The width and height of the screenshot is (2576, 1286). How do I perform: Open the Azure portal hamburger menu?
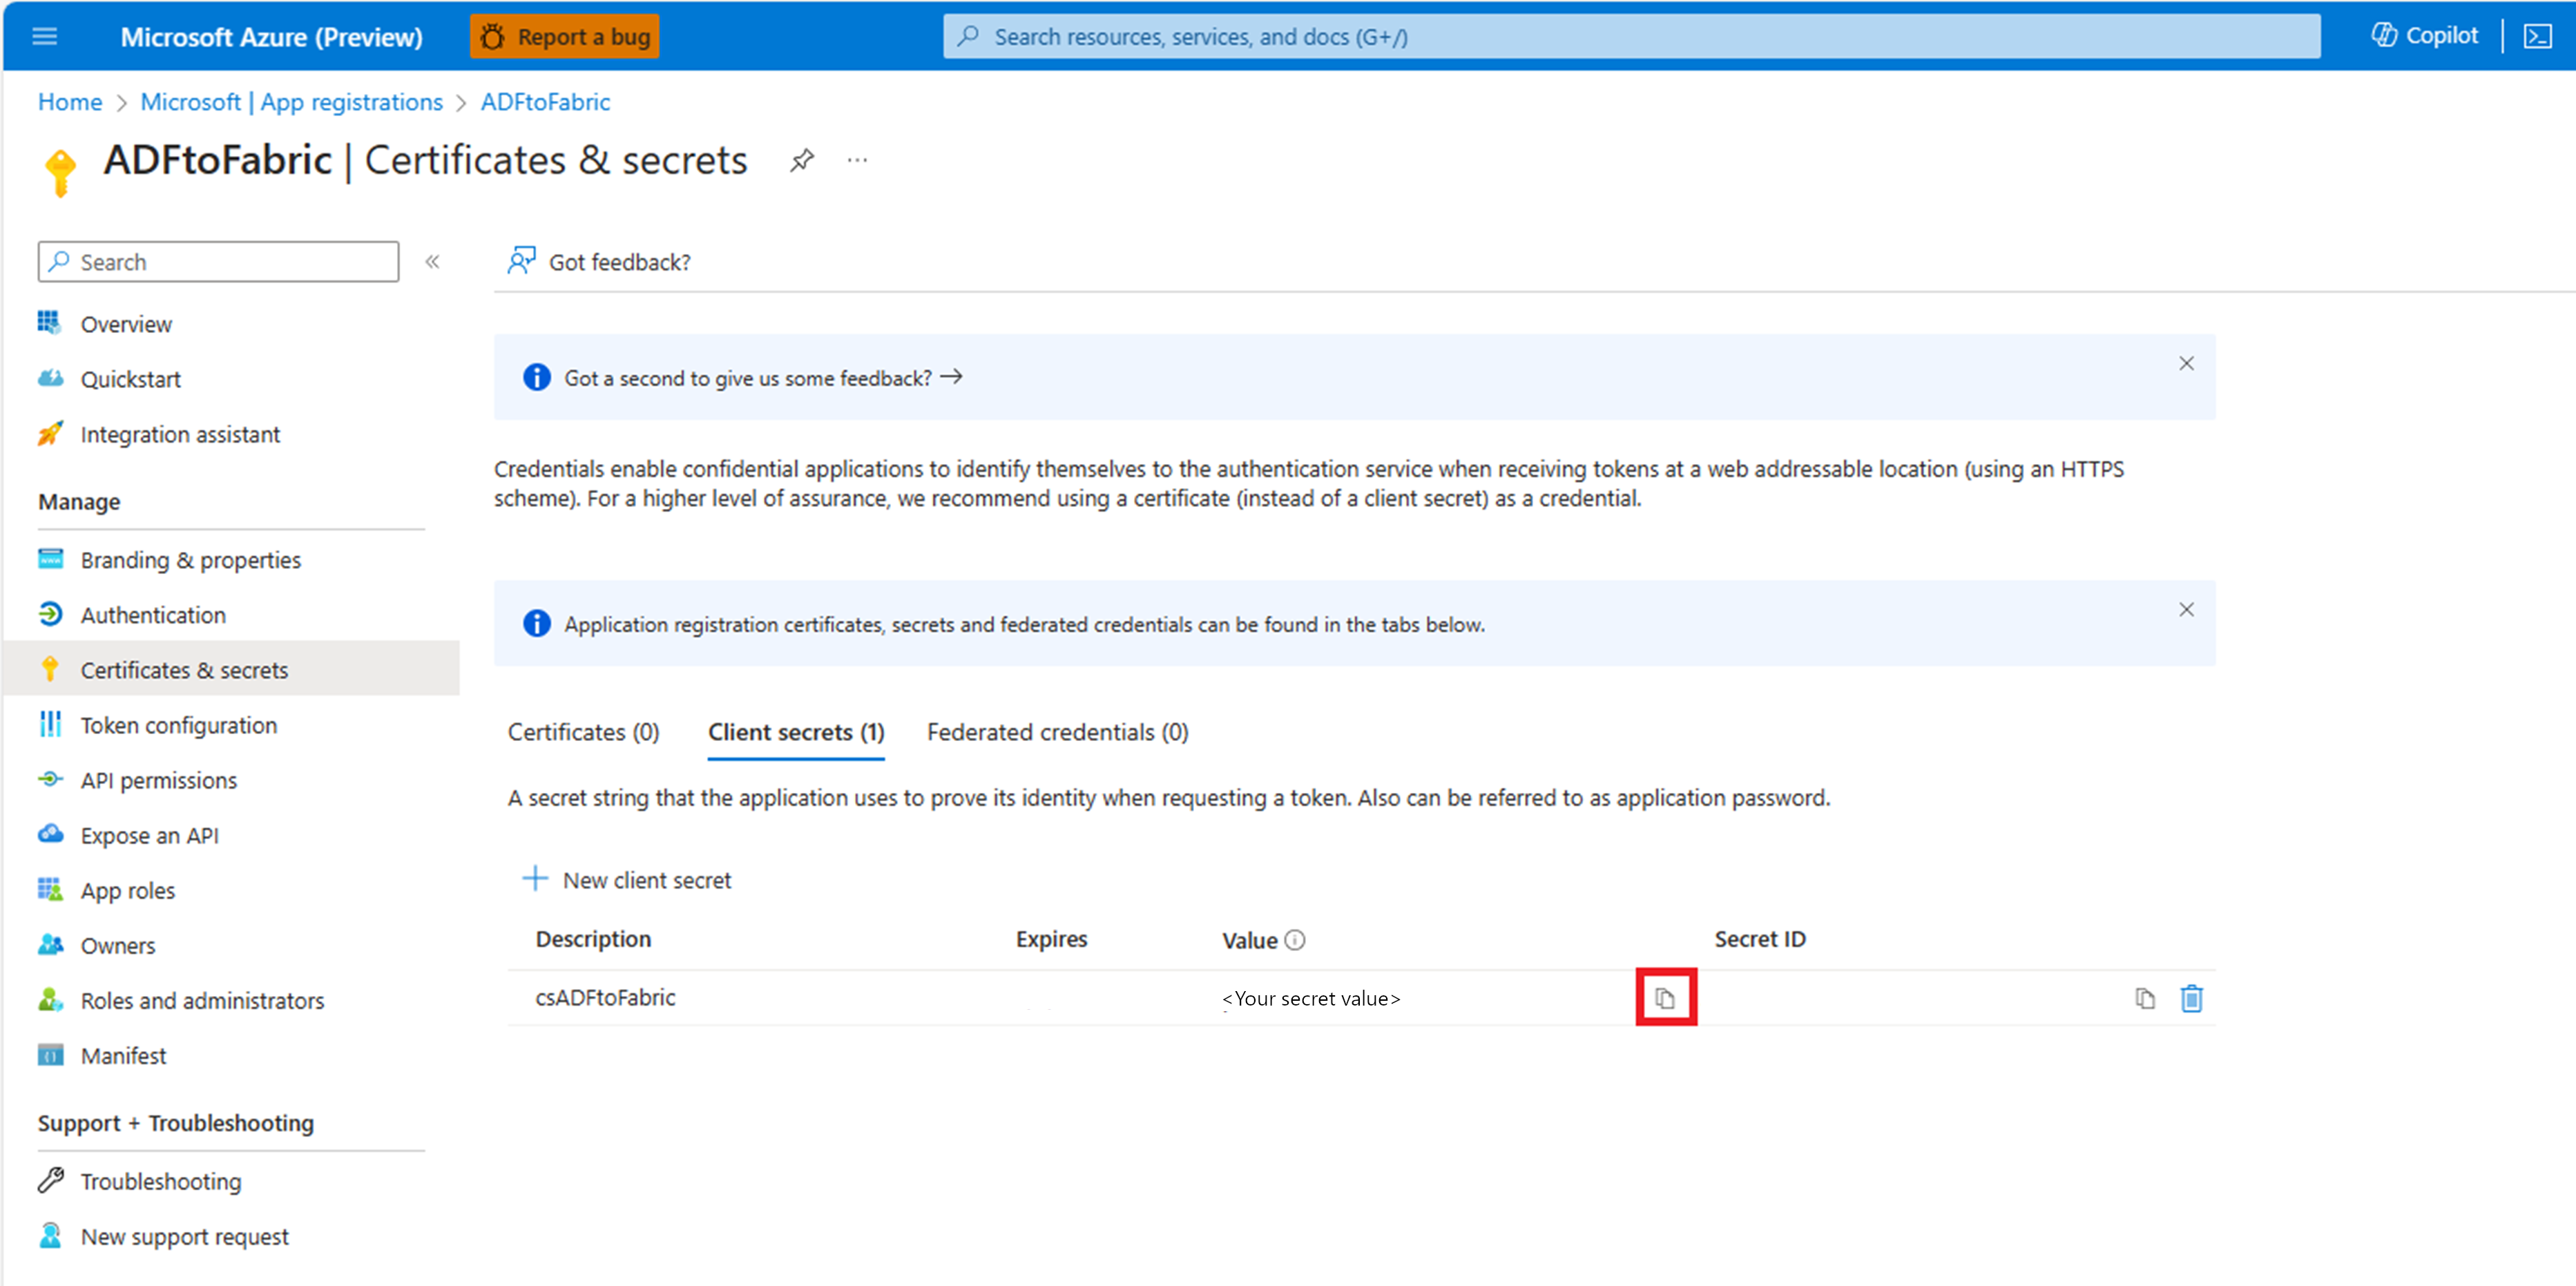(45, 37)
